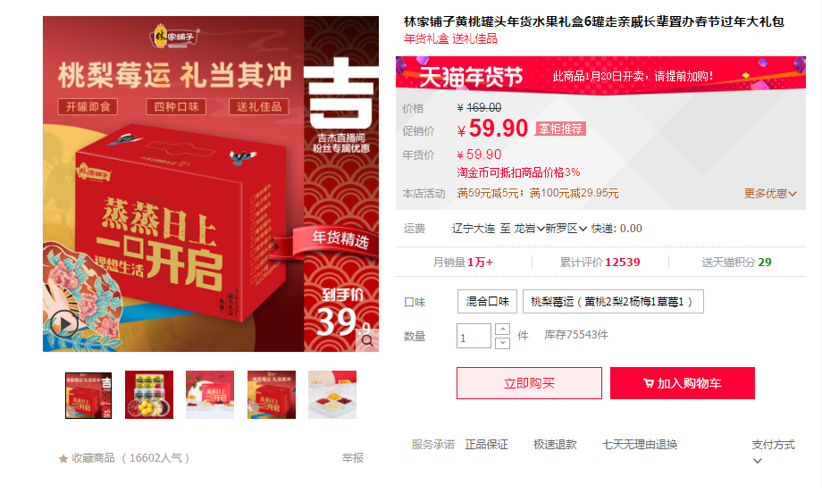The height and width of the screenshot is (493, 822).
Task: Click the 举报 report link
Action: 353,458
